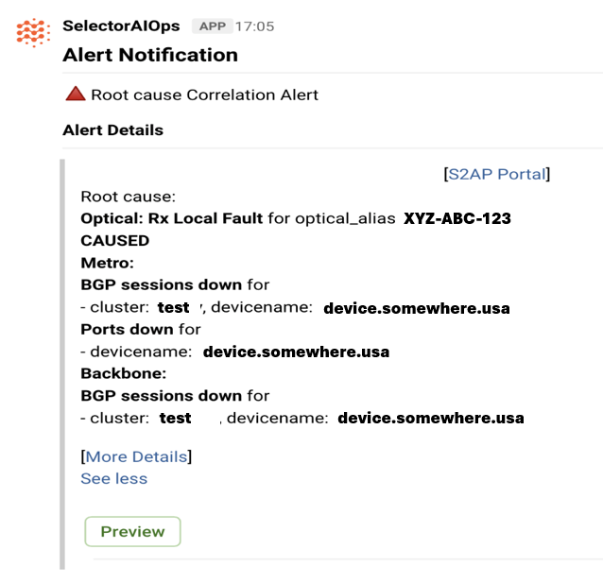Open the S2AP Portal link

[x=497, y=174]
